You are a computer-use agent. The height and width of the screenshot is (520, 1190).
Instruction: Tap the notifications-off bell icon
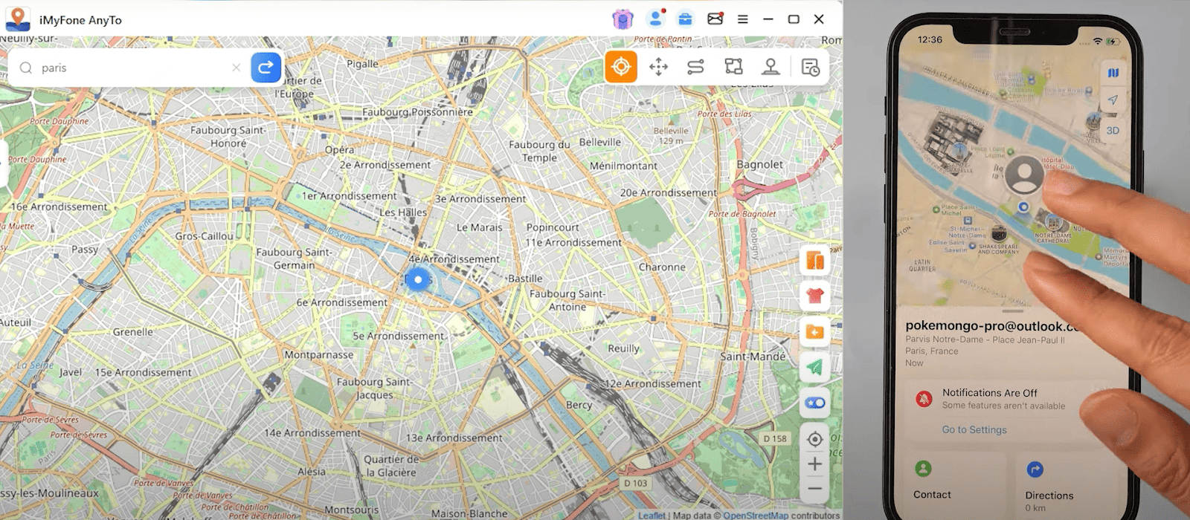pos(924,398)
